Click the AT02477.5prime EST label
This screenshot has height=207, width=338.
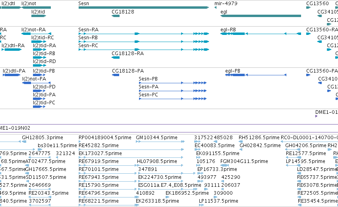pyautogui.click(x=45, y=161)
